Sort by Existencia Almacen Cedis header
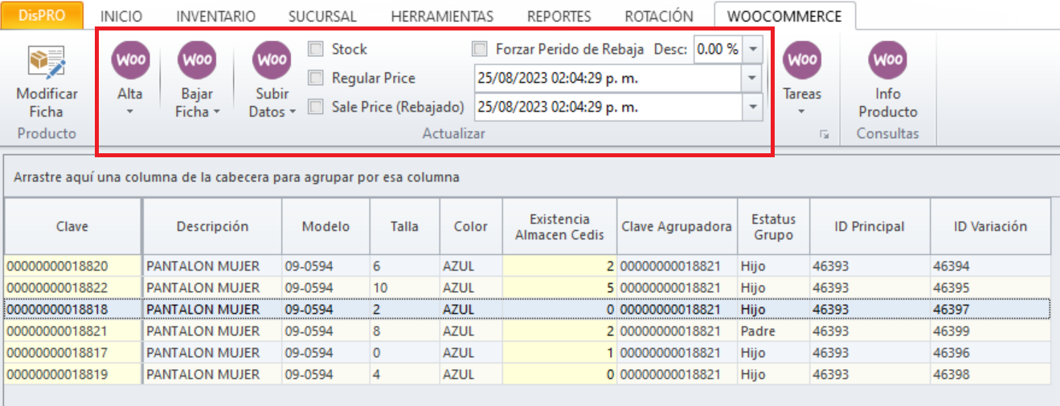Image resolution: width=1060 pixels, height=406 pixels. (x=560, y=226)
